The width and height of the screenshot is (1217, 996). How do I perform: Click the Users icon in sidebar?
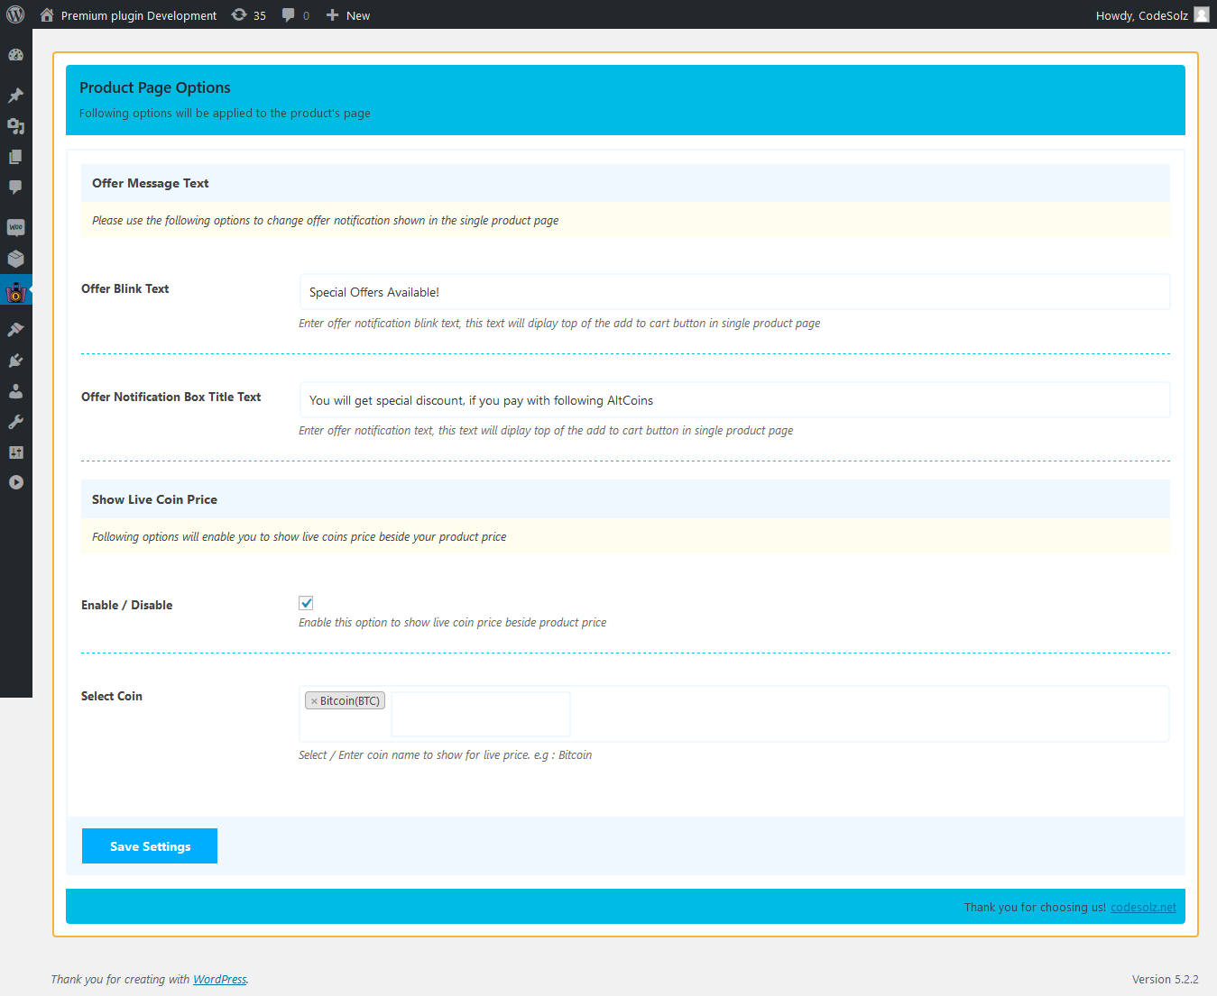(15, 391)
